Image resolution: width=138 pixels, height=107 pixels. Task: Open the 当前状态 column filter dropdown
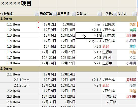[x=115, y=14]
